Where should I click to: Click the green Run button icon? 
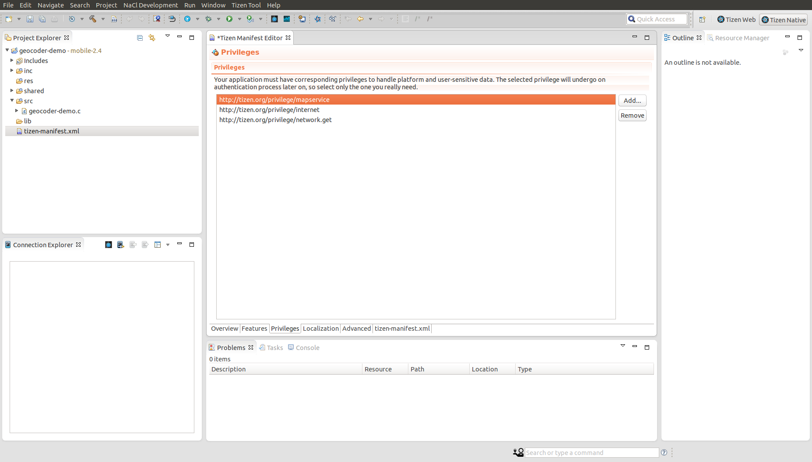click(x=229, y=19)
